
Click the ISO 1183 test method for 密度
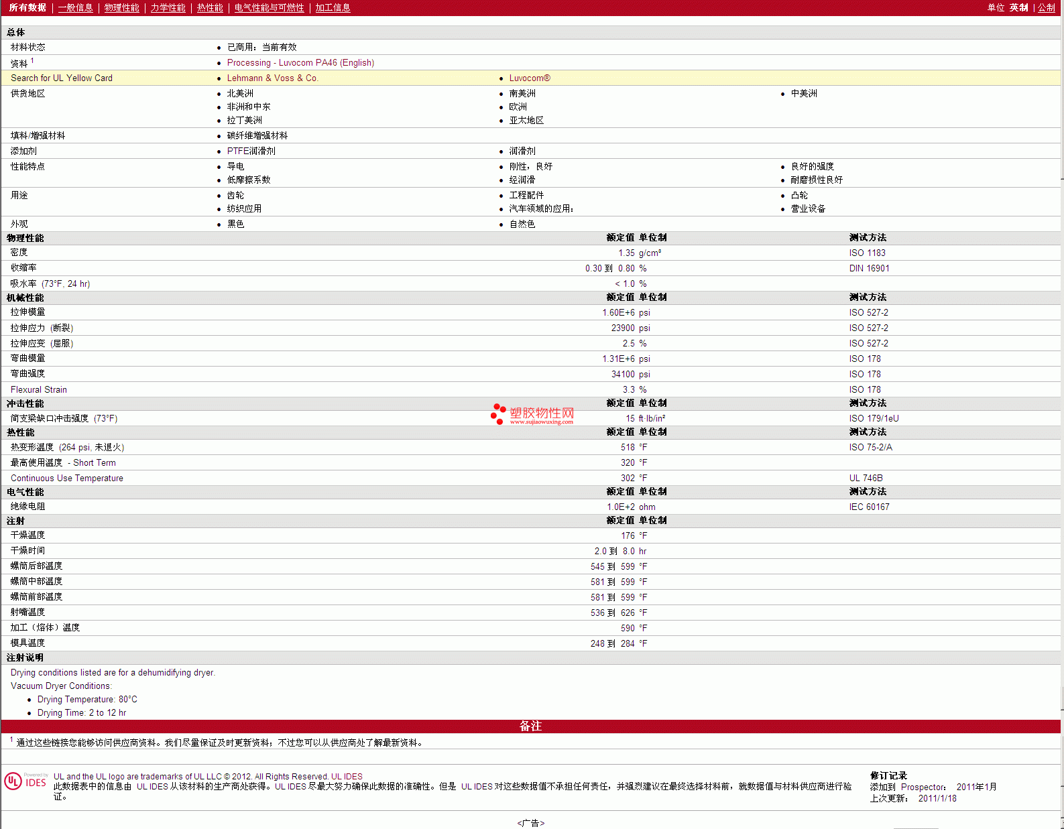click(867, 253)
